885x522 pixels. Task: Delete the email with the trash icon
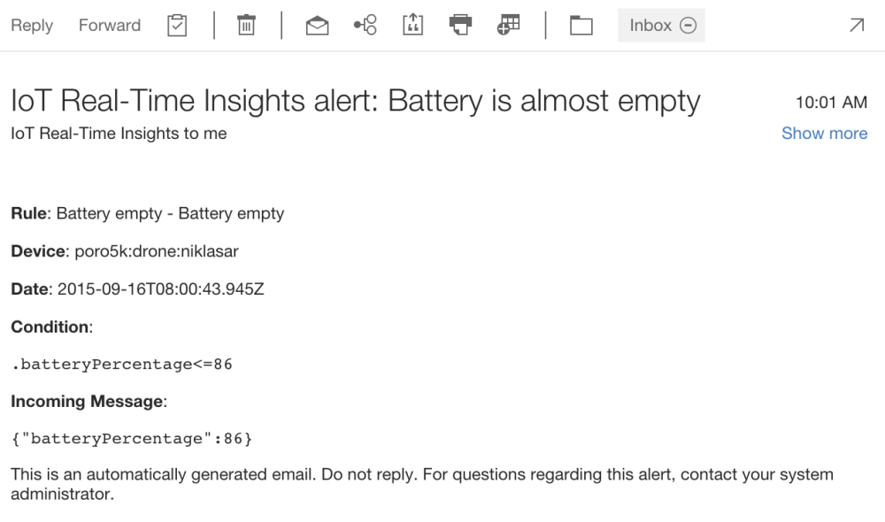pos(246,26)
